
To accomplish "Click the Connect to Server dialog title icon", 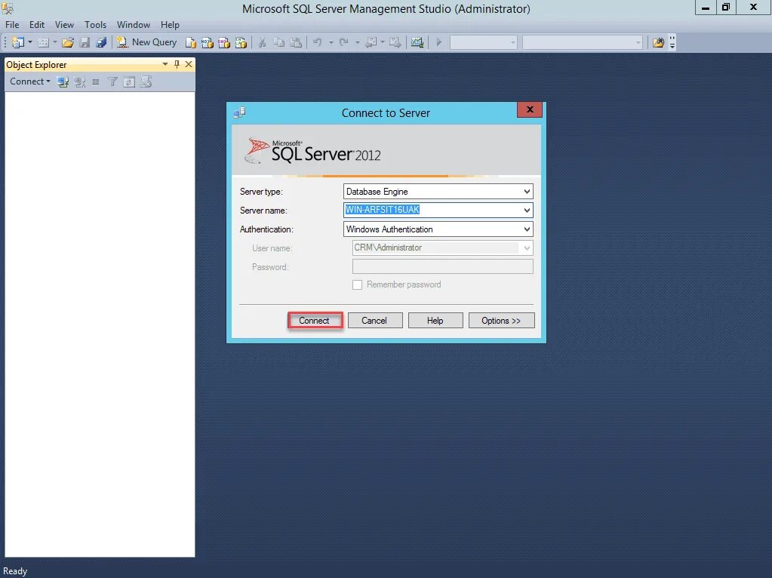I will [x=239, y=112].
